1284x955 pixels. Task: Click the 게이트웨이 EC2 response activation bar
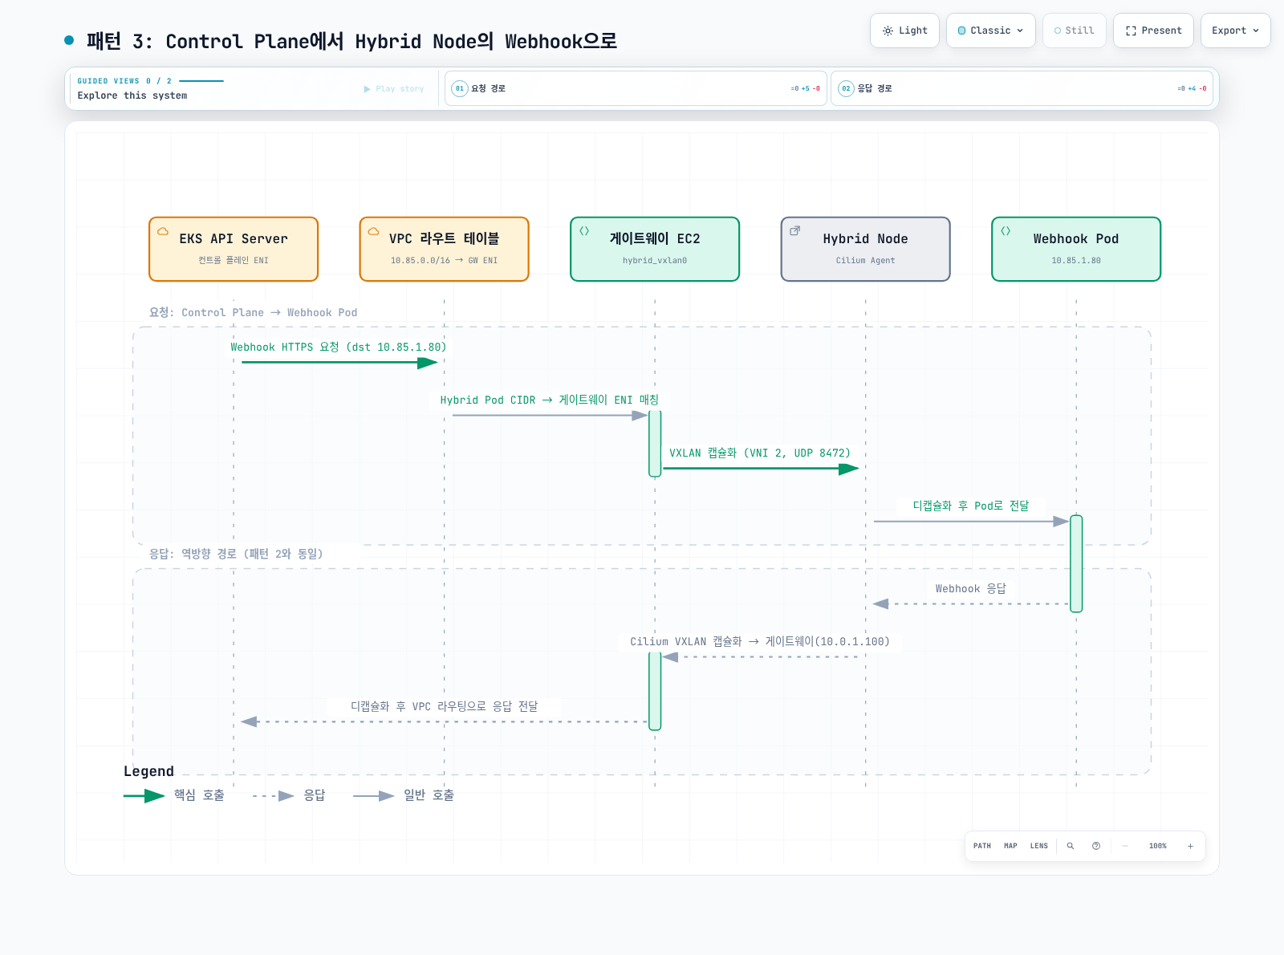click(655, 690)
